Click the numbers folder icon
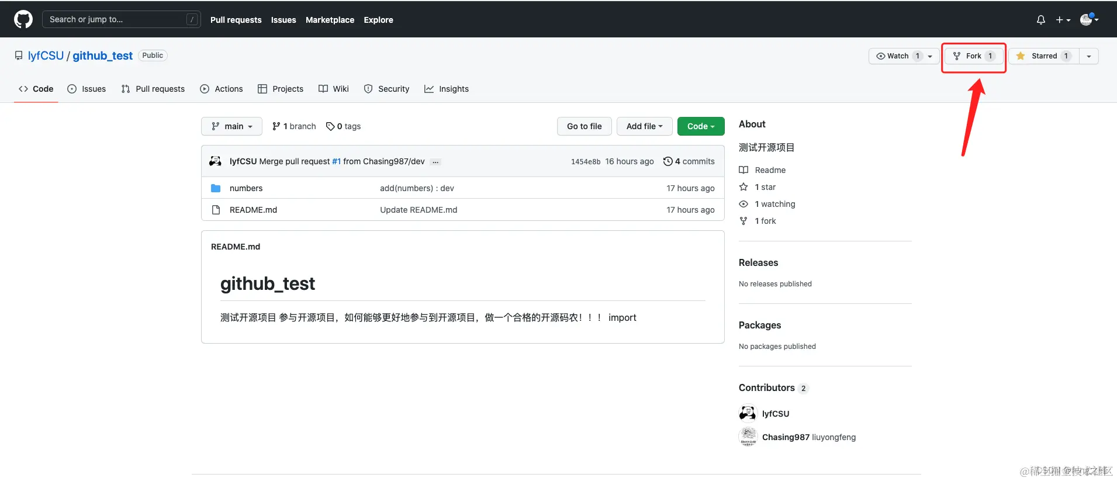1117x481 pixels. 216,188
